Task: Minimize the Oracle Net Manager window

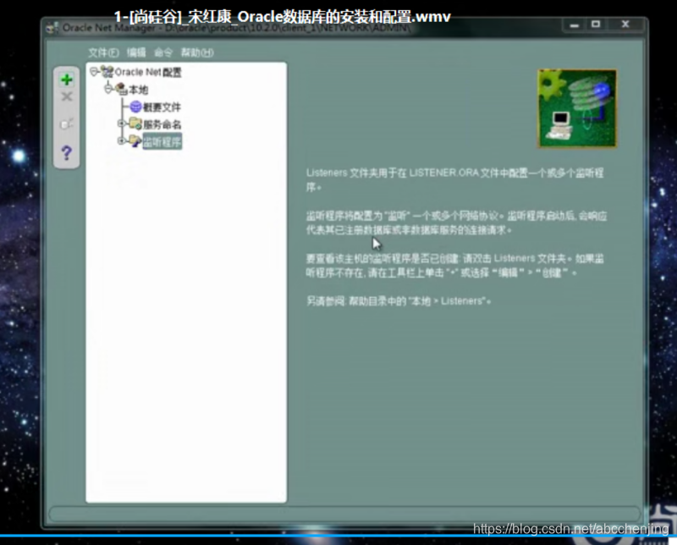Action: coord(574,25)
